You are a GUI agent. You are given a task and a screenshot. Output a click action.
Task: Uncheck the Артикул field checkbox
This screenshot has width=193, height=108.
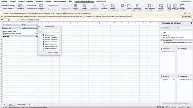click(162, 35)
